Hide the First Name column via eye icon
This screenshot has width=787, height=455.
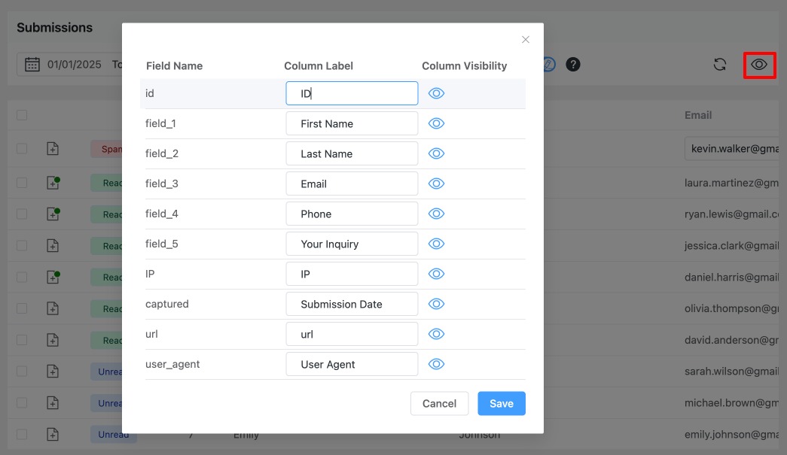tap(437, 123)
